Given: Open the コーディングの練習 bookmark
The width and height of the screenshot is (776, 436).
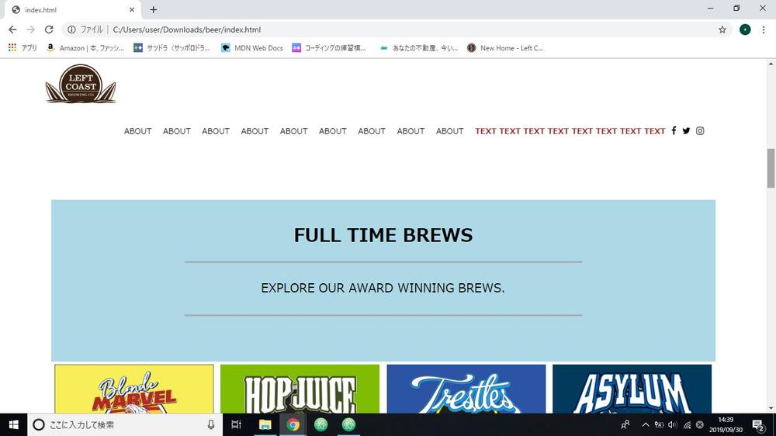Looking at the screenshot, I should coord(329,48).
